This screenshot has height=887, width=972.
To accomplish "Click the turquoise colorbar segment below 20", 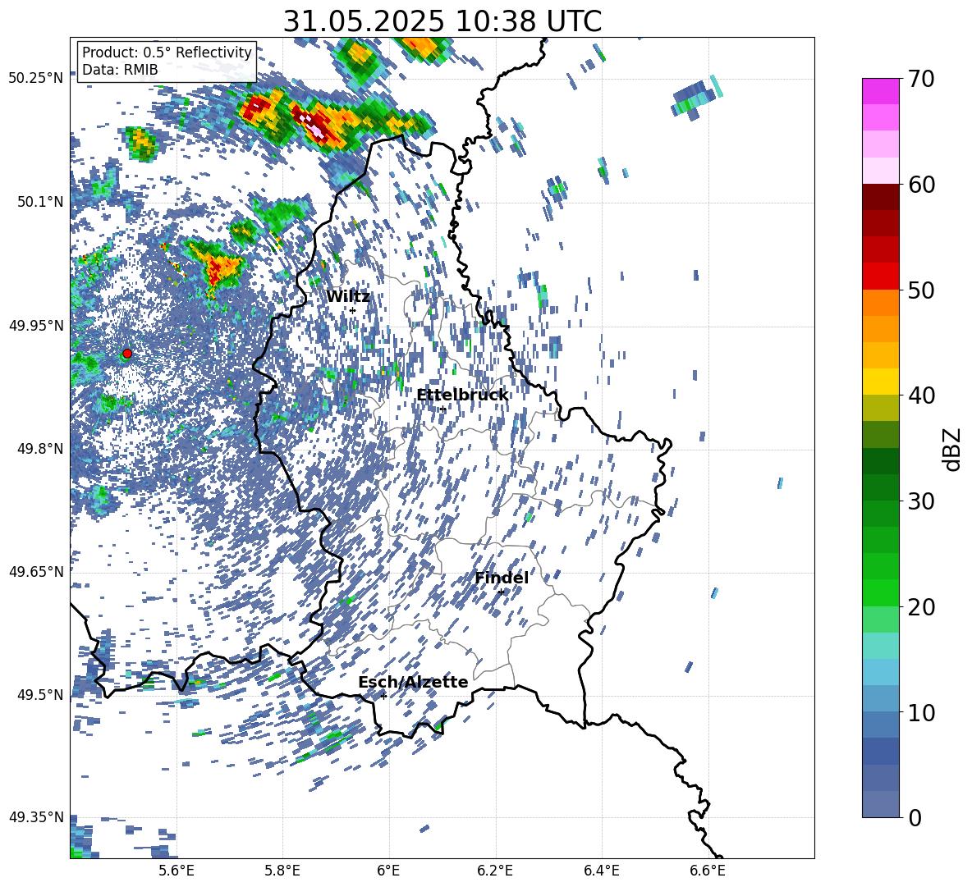I will click(x=880, y=646).
